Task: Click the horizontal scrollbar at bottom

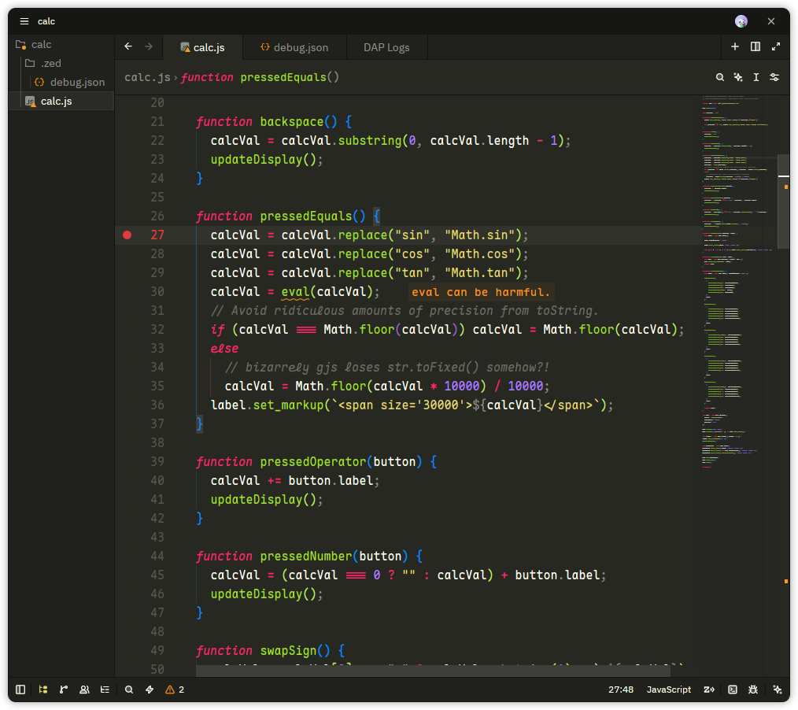Action: pyautogui.click(x=433, y=671)
